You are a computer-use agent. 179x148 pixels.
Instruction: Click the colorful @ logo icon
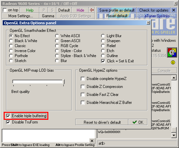click(172, 52)
